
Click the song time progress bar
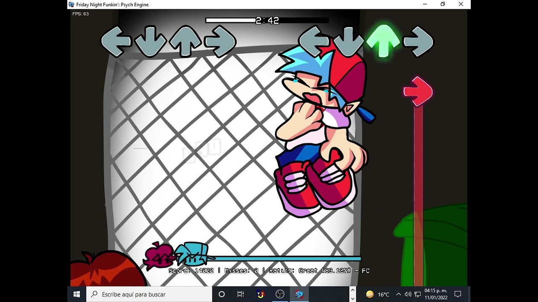[x=267, y=20]
